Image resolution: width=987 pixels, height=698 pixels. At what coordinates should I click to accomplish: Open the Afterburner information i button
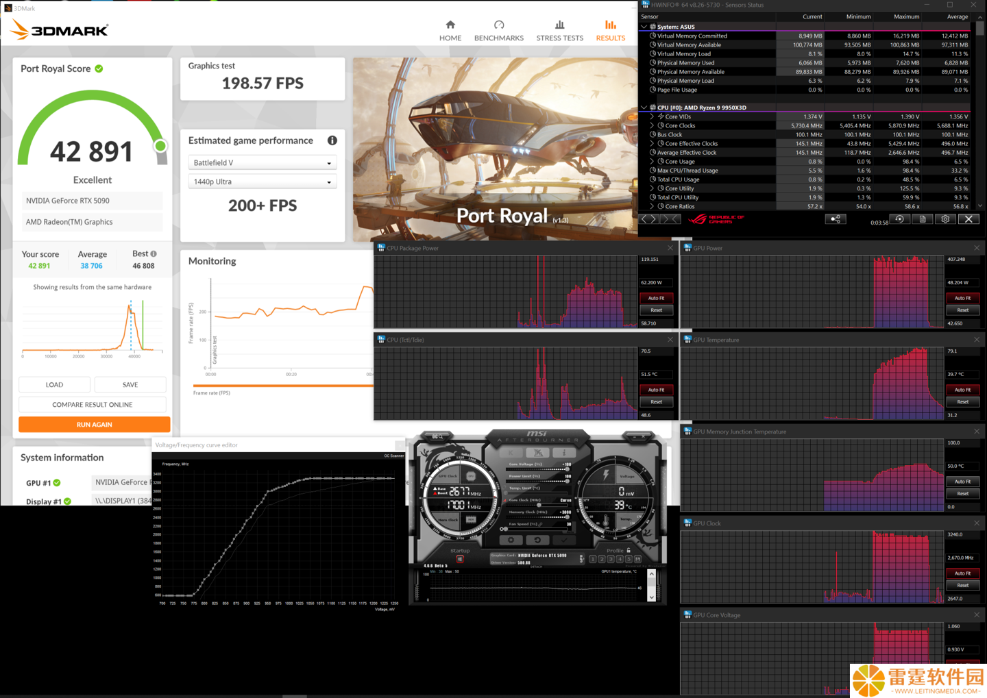point(564,452)
